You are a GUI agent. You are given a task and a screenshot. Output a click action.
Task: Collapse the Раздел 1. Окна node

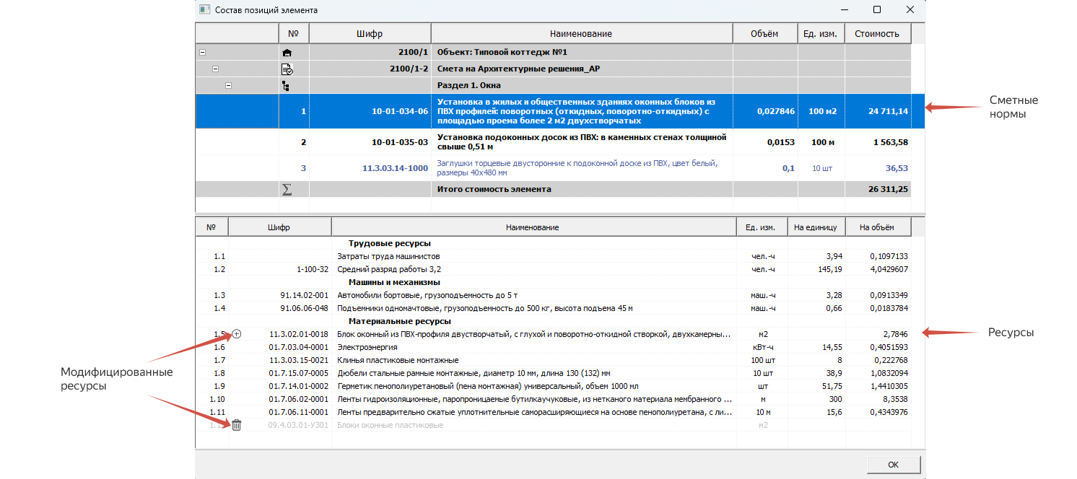point(229,86)
